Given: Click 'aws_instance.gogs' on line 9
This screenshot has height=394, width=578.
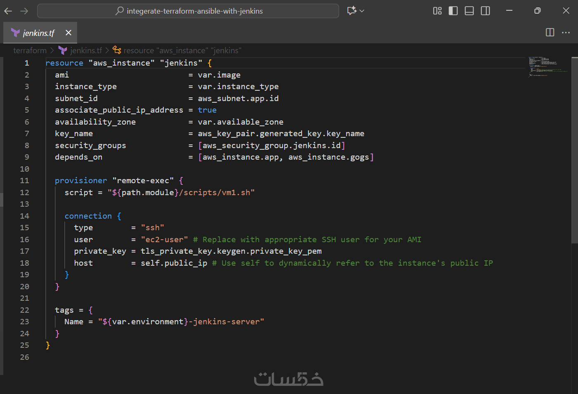Looking at the screenshot, I should pyautogui.click(x=329, y=157).
